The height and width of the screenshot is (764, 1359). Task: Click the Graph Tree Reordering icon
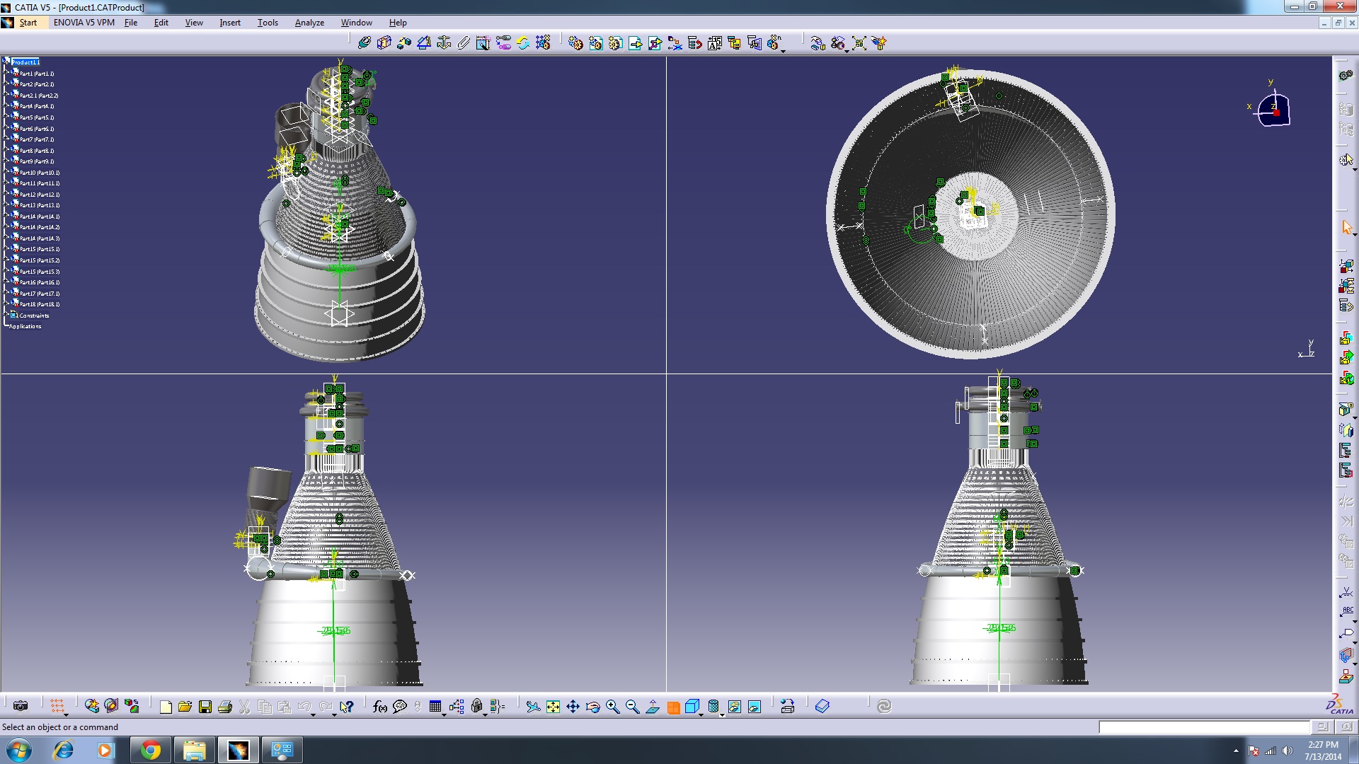click(695, 43)
